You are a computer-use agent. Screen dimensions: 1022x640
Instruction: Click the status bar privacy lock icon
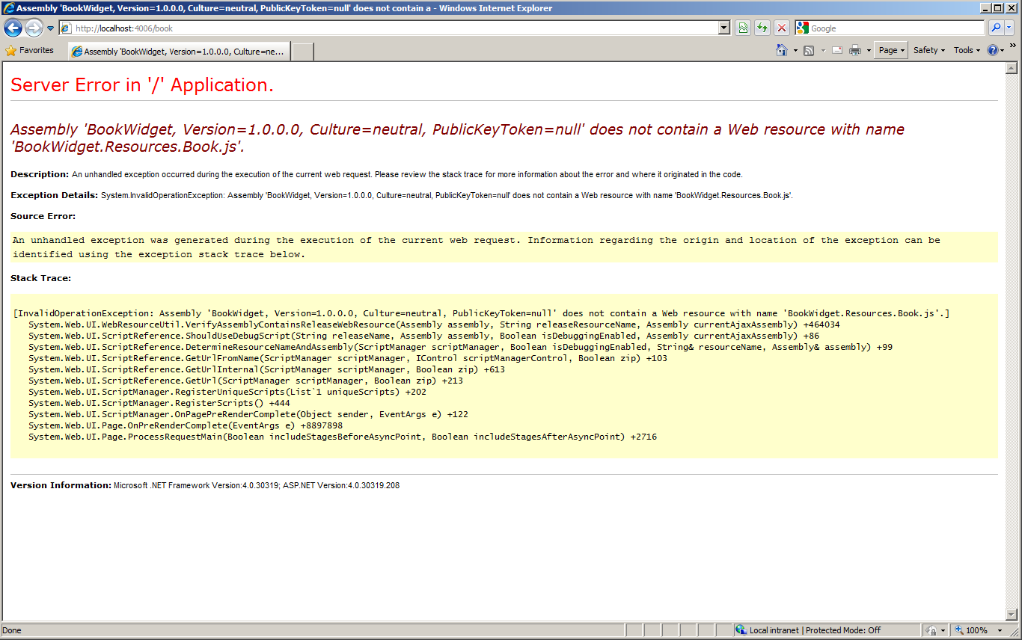pyautogui.click(x=931, y=630)
